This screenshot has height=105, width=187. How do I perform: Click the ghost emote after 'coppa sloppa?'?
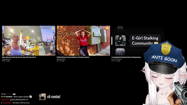tap(31, 97)
